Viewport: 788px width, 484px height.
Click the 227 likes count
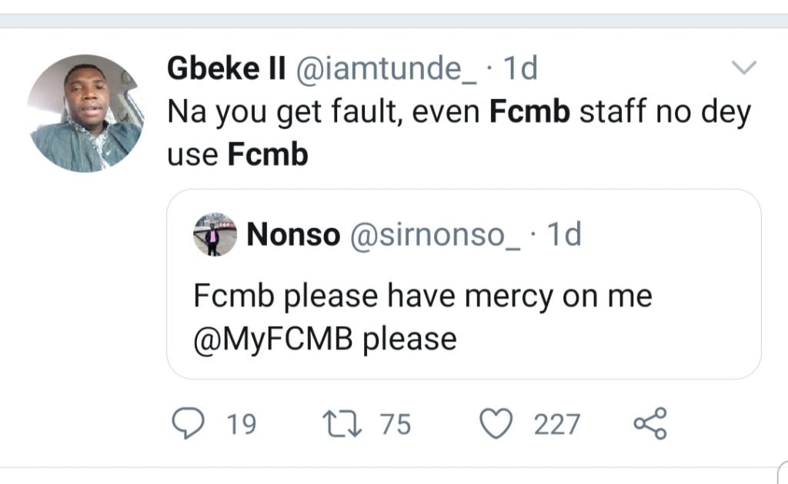pos(557,424)
